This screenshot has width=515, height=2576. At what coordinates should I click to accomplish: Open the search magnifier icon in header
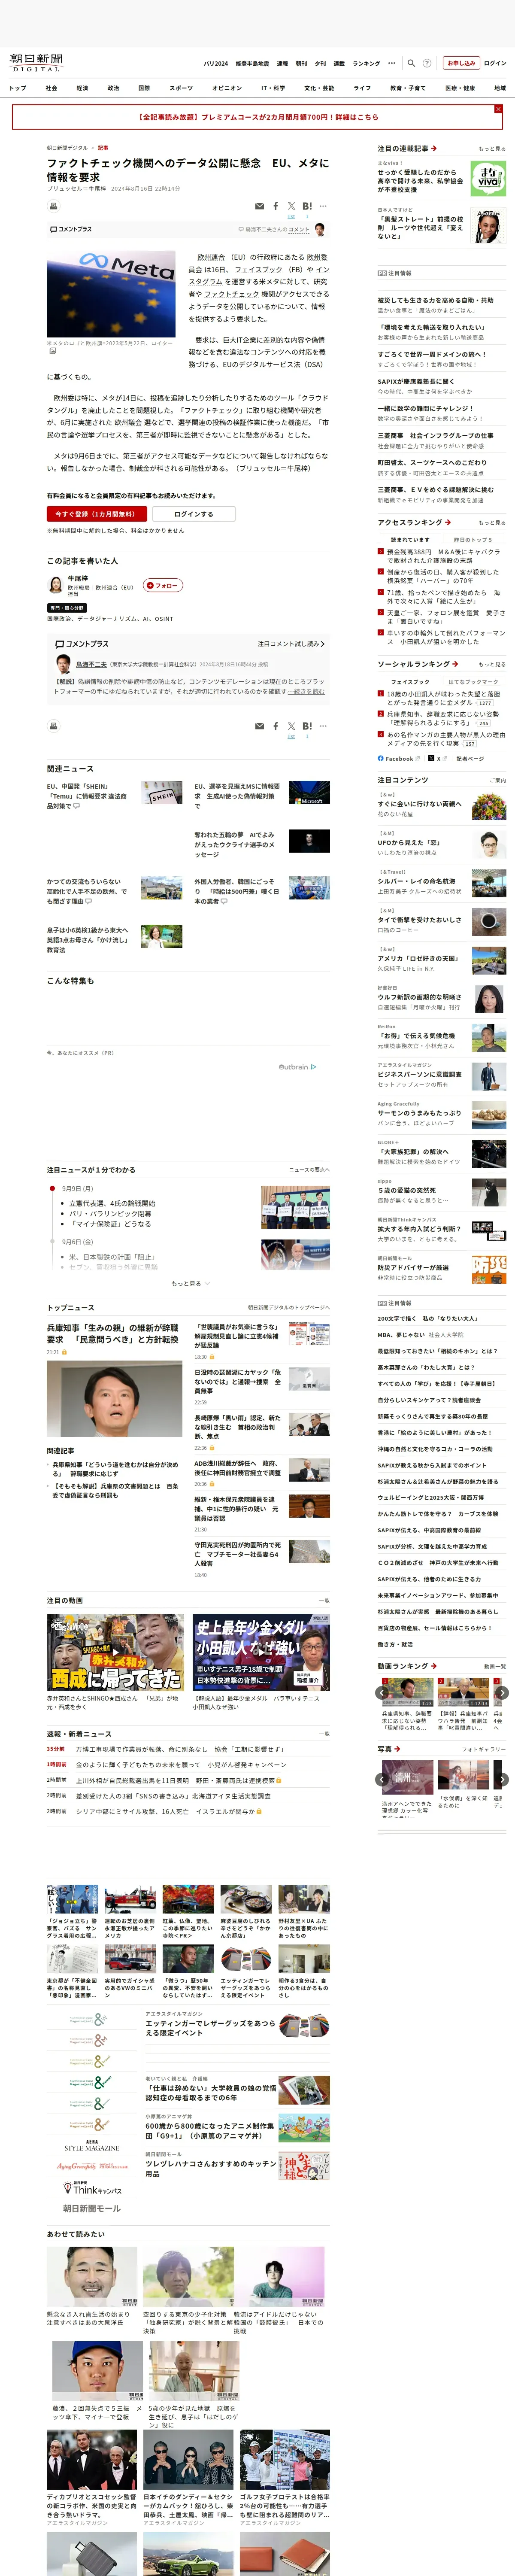(x=411, y=63)
